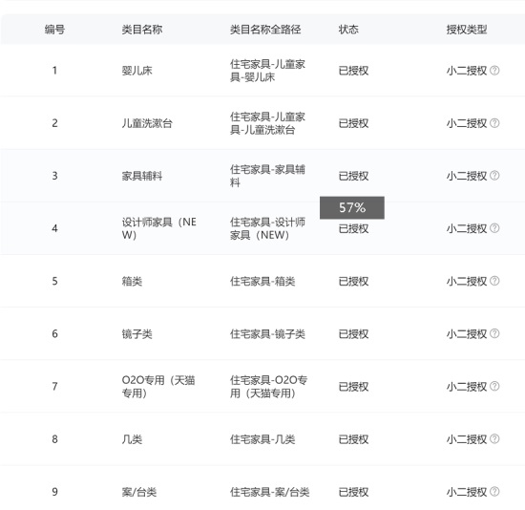Show help tooltip for 设计师家具 authorization
The width and height of the screenshot is (525, 510).
(494, 228)
